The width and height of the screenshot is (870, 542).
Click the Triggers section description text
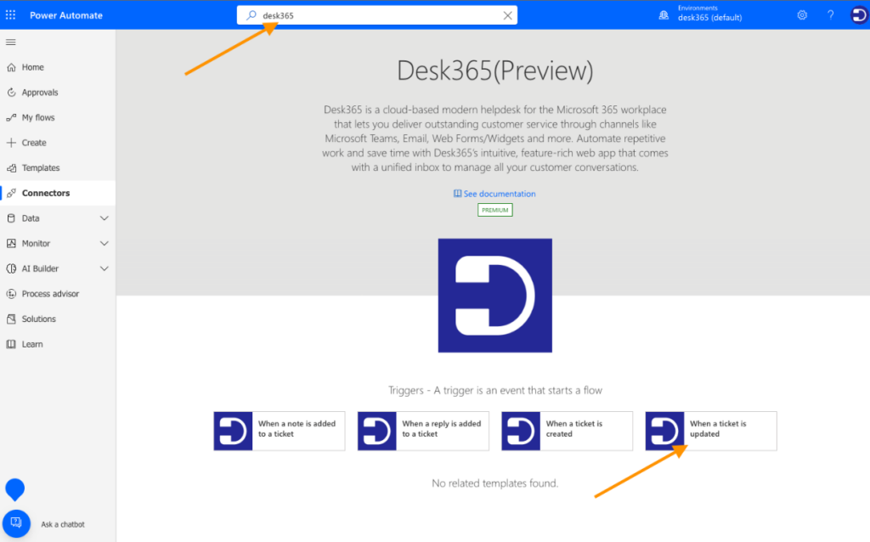[495, 391]
